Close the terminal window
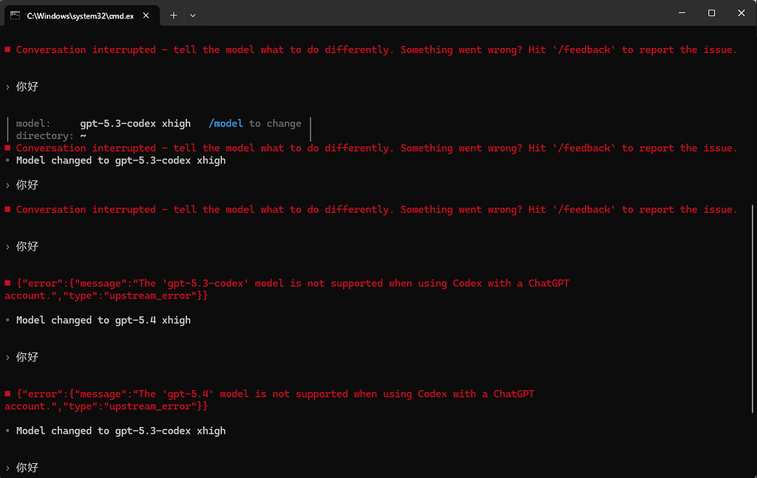 point(741,13)
